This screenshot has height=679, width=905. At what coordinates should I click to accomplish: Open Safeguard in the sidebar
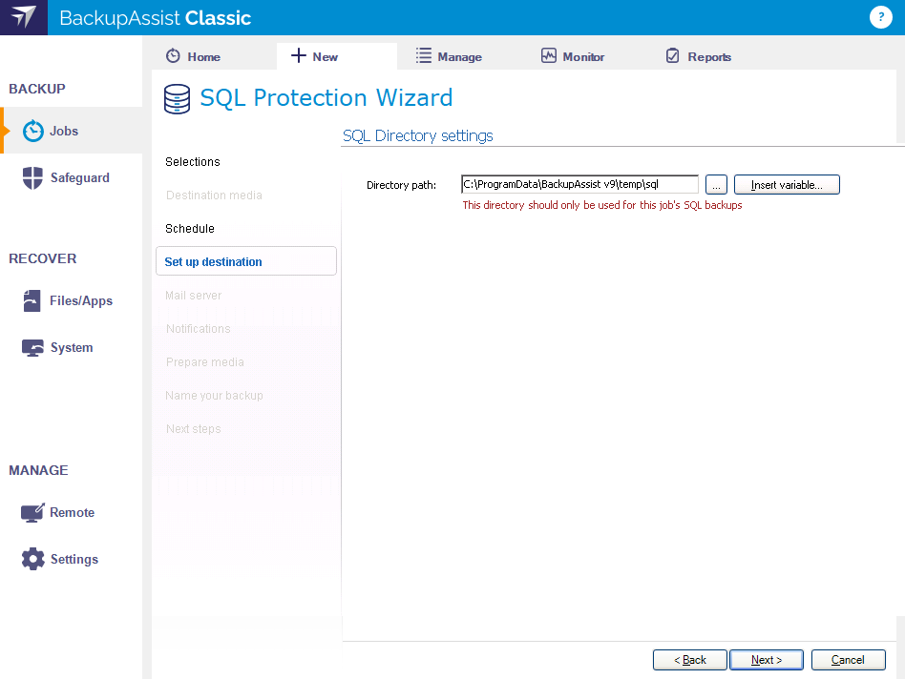79,177
